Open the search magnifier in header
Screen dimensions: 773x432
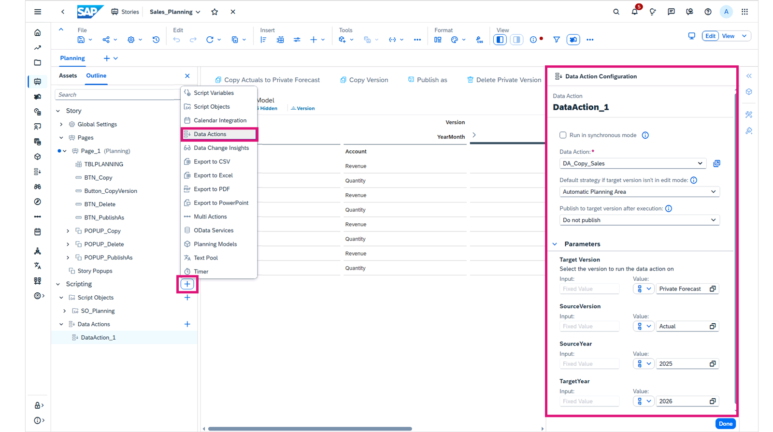coord(616,12)
